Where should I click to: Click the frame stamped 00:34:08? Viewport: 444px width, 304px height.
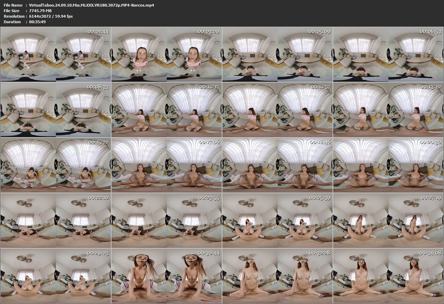pos(388,276)
